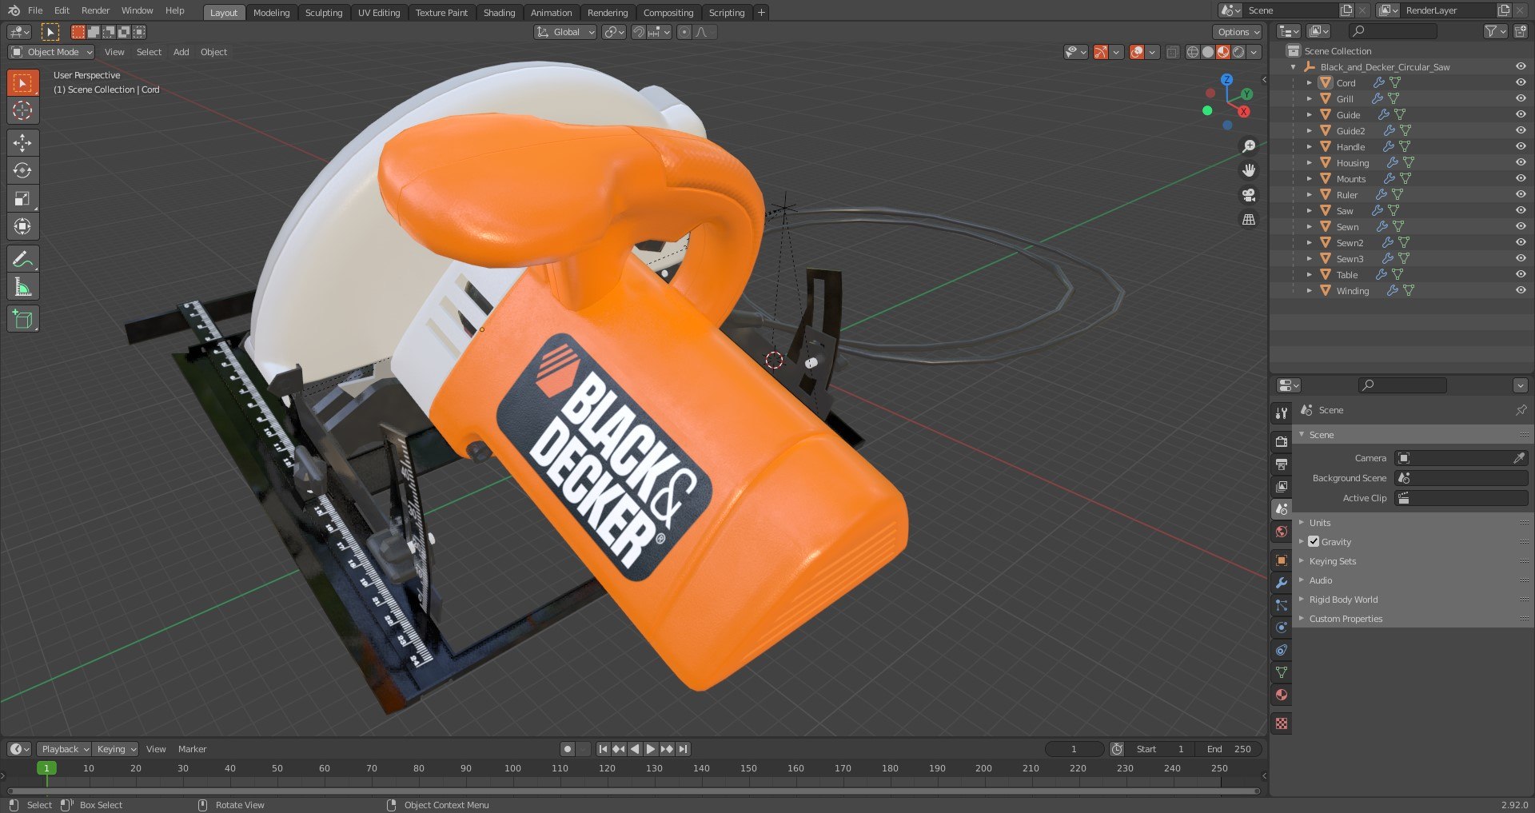Play the animation in reverse
The width and height of the screenshot is (1535, 813).
635,749
